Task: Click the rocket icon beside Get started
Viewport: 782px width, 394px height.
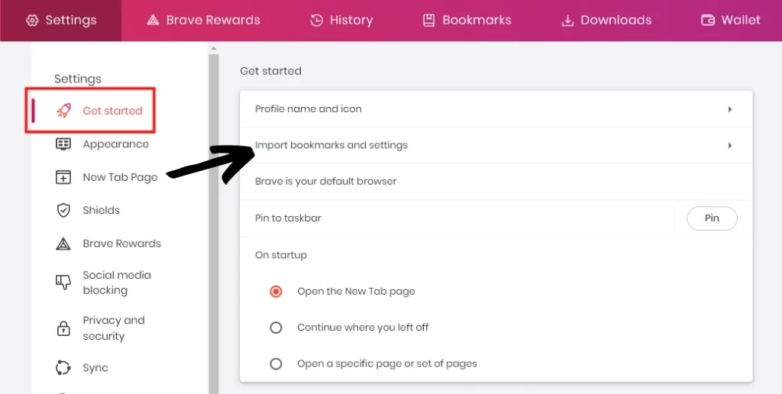Action: [63, 110]
